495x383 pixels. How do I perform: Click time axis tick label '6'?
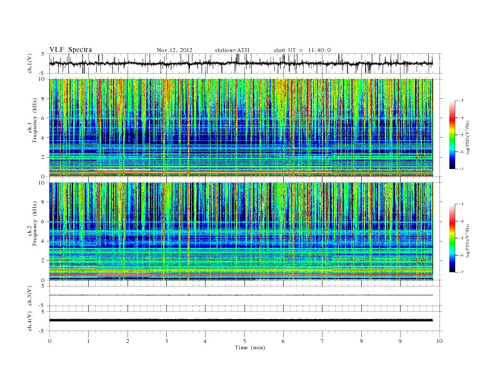click(283, 341)
